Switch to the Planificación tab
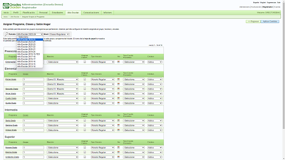 click(x=28, y=13)
